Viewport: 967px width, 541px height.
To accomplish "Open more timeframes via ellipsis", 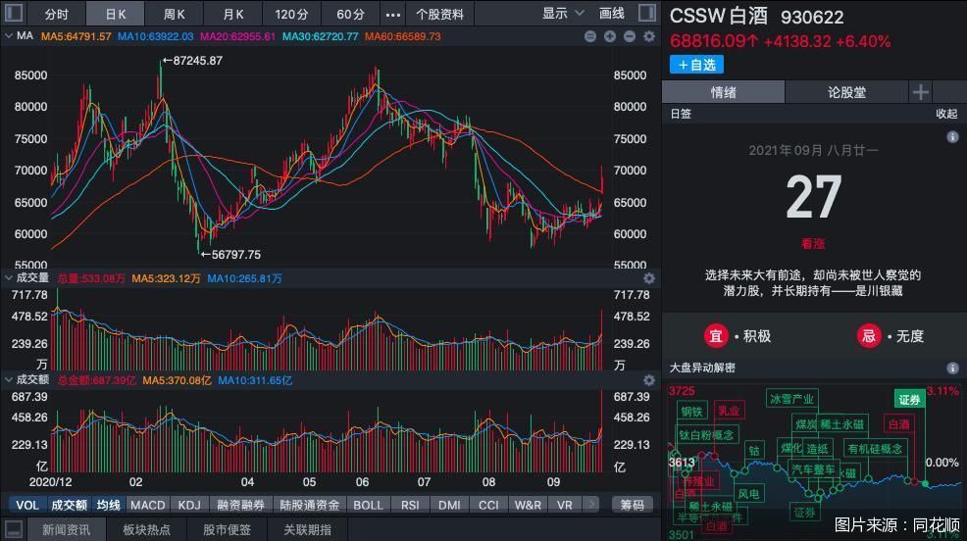I will click(393, 14).
